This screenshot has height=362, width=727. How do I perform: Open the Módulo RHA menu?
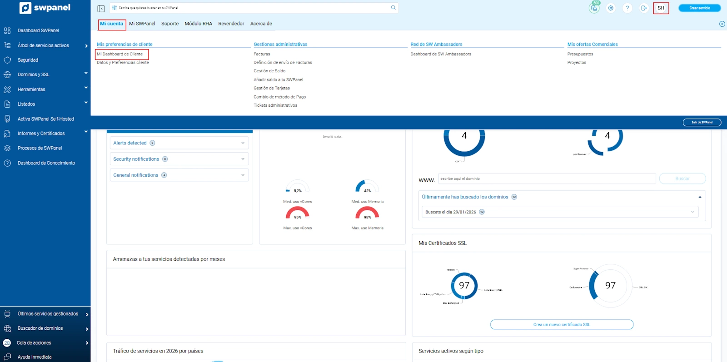[x=198, y=24]
